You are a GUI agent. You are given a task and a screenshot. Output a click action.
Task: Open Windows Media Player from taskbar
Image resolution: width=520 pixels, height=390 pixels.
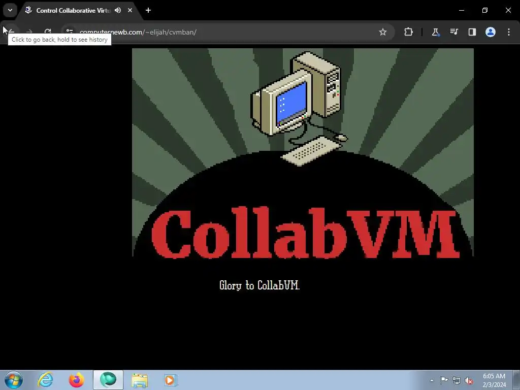pos(171,380)
